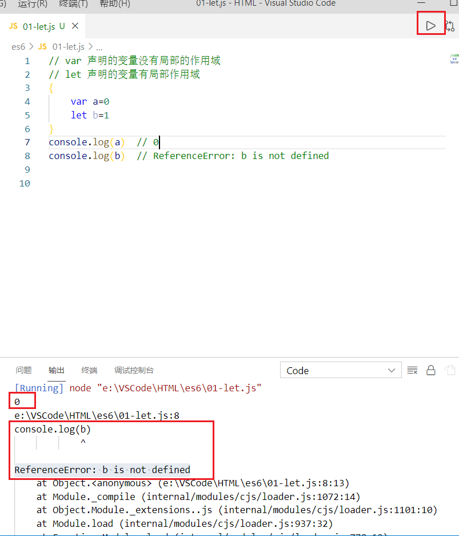Open the changes compare icon beside Run
Viewport: 459px width, 536px height.
(x=450, y=26)
